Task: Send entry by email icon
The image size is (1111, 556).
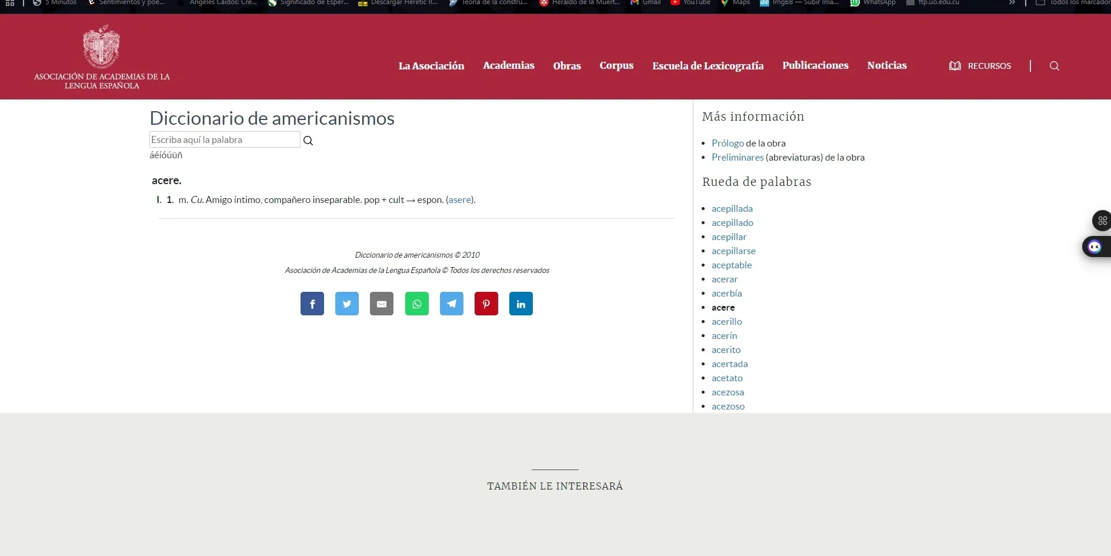Action: pyautogui.click(x=382, y=304)
